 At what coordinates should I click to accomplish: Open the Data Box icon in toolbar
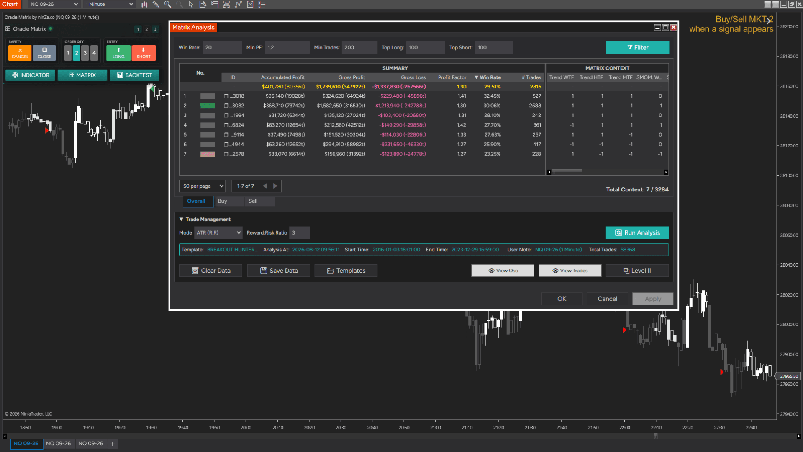coord(203,4)
